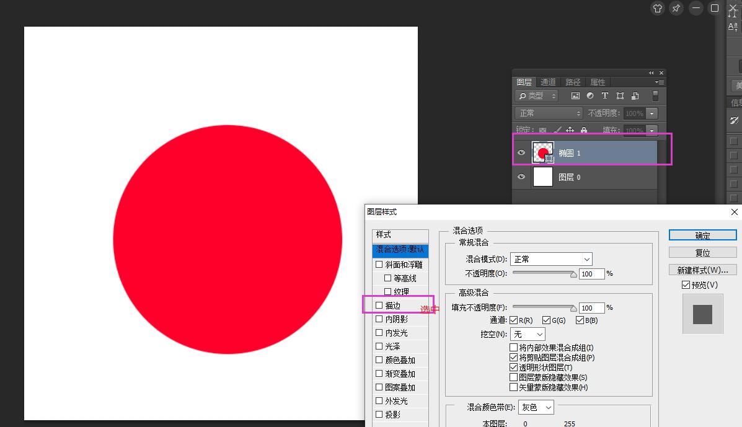Close the Layers panel group
742x427 pixels.
click(x=661, y=73)
